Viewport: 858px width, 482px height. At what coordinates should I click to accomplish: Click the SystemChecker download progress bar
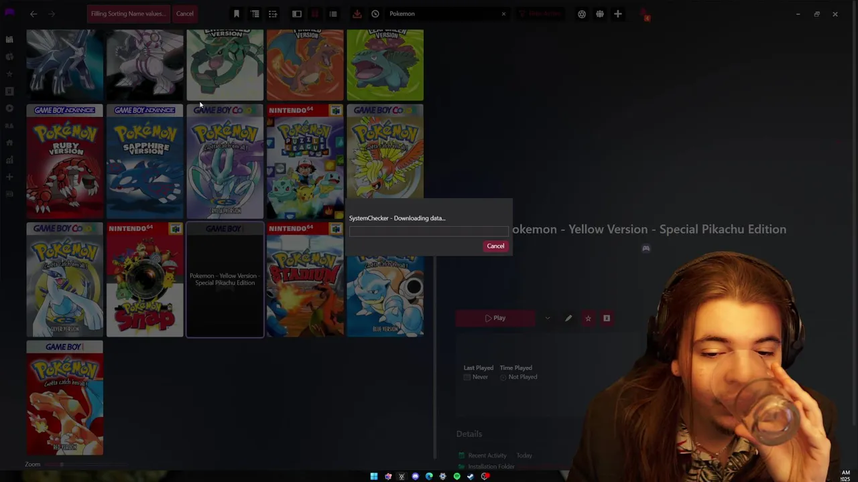[429, 232]
